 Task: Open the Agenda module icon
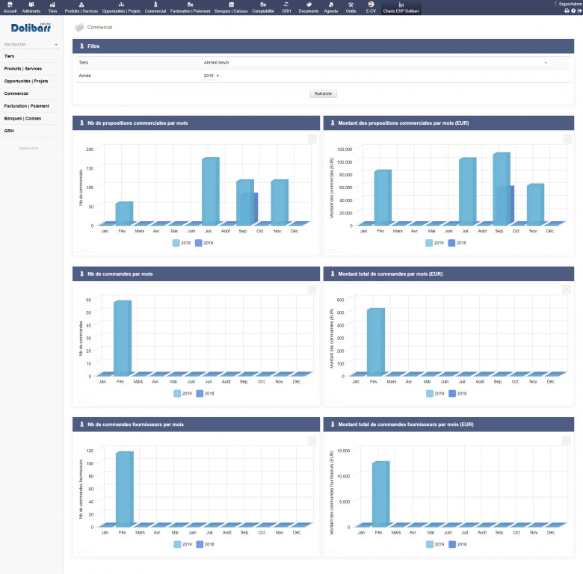pyautogui.click(x=331, y=4)
